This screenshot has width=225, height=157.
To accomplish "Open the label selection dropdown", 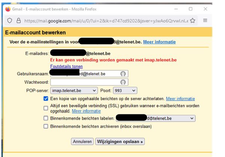I will pos(156,118).
